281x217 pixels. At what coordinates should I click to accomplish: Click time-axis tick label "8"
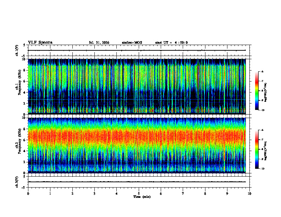pos(205,194)
